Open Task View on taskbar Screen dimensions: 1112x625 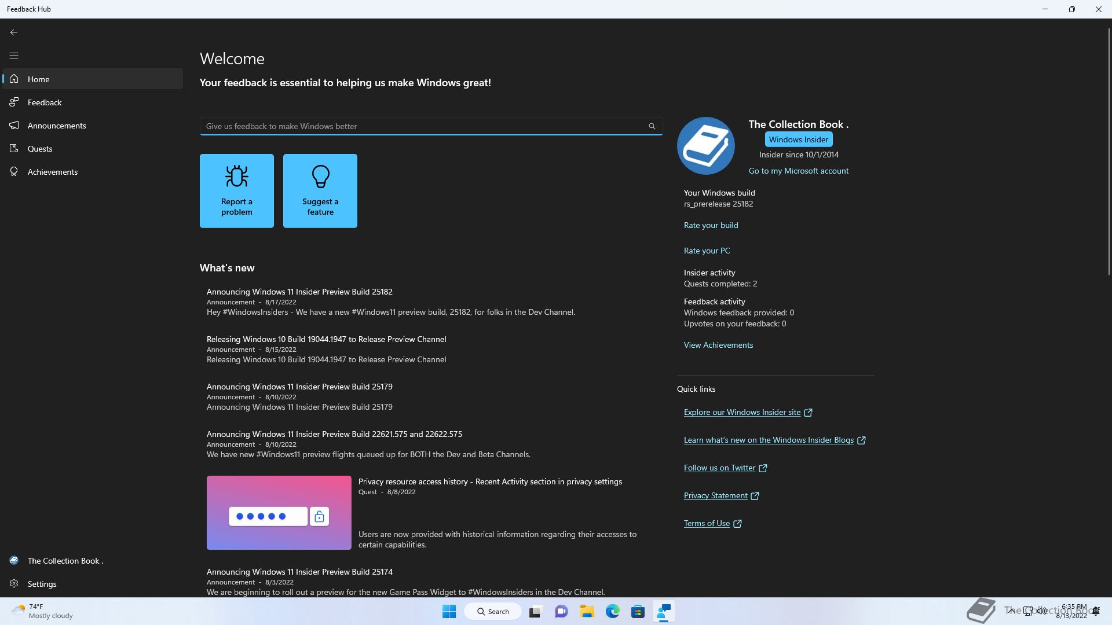pos(535,611)
